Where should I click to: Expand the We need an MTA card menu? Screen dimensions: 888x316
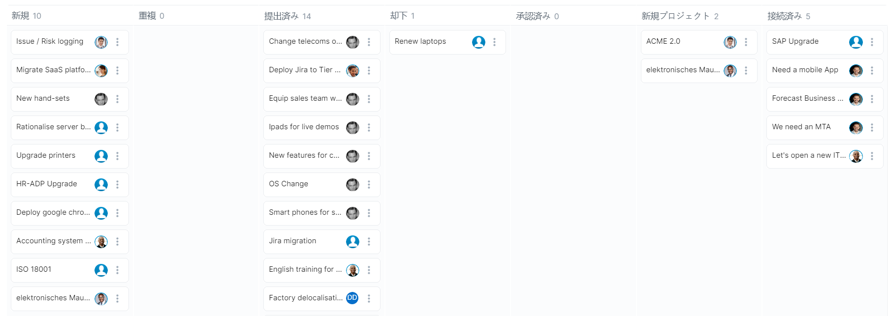pos(872,127)
